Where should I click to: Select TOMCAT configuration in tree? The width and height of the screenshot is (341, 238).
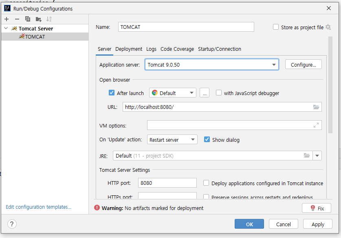pyautogui.click(x=45, y=37)
